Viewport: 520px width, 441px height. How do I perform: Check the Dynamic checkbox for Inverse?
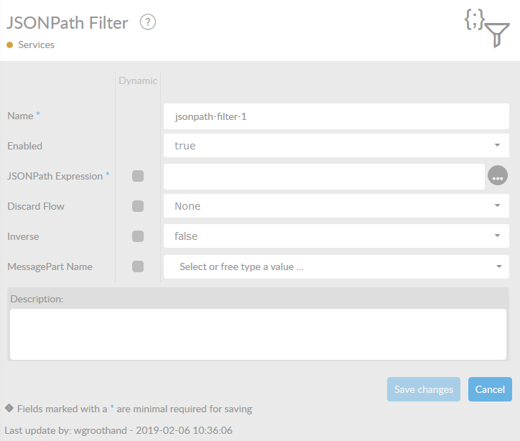tap(138, 236)
